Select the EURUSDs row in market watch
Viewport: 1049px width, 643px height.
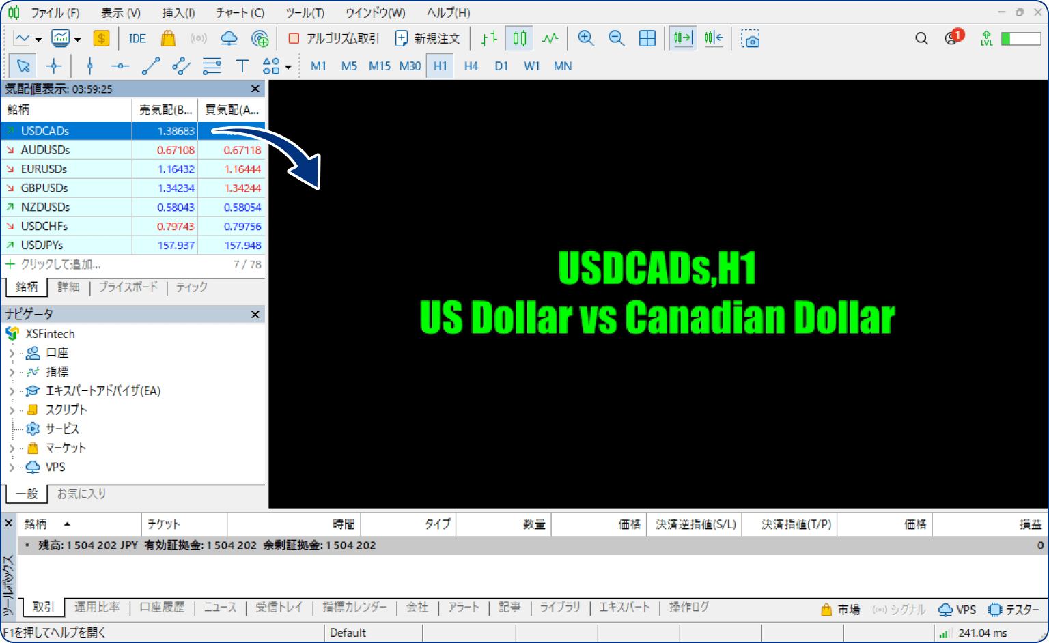(44, 169)
